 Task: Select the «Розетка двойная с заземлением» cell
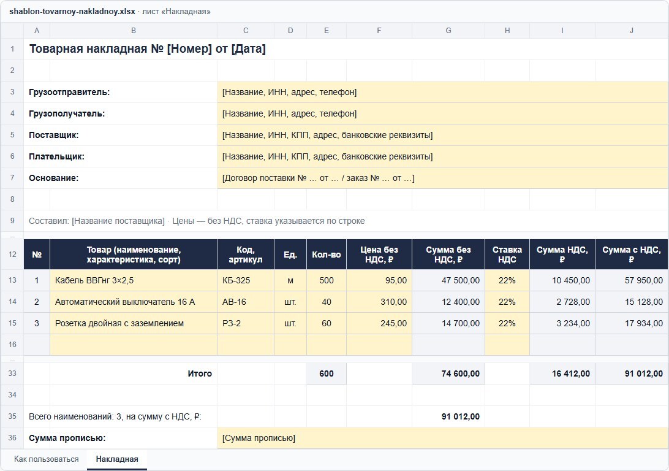click(x=134, y=323)
